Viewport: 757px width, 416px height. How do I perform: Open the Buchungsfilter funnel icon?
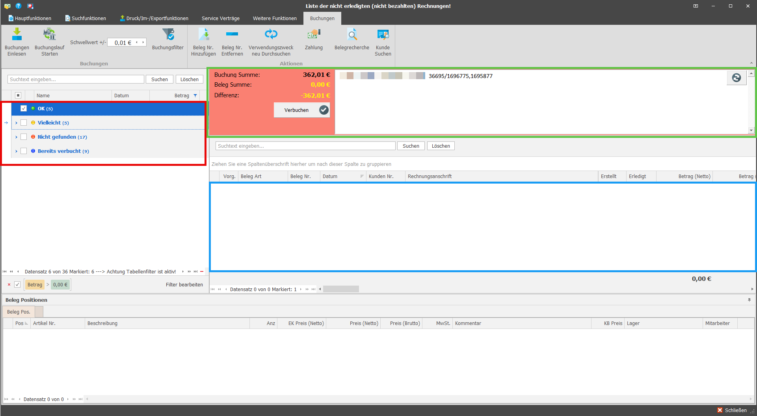168,35
